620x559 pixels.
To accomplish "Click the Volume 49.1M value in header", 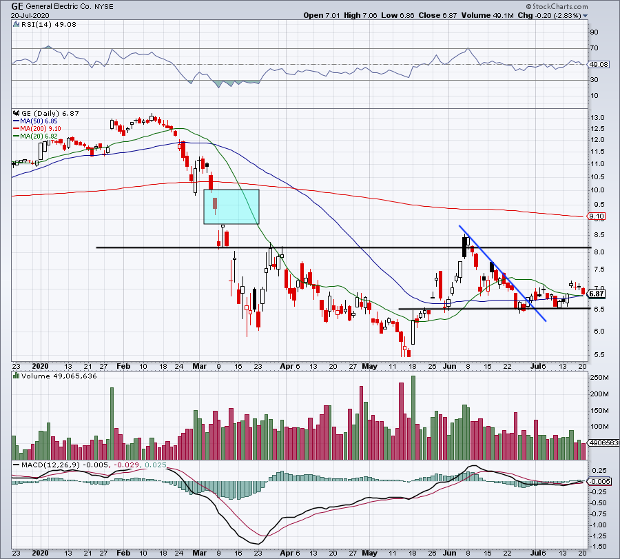I will (487, 15).
